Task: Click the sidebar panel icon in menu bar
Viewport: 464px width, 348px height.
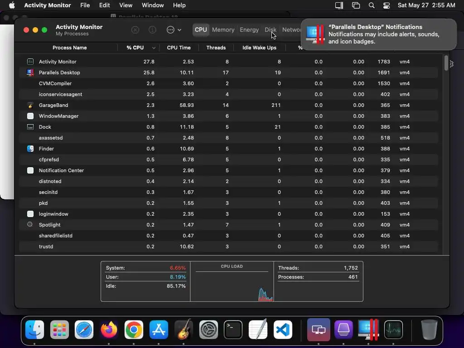Action: click(x=339, y=5)
